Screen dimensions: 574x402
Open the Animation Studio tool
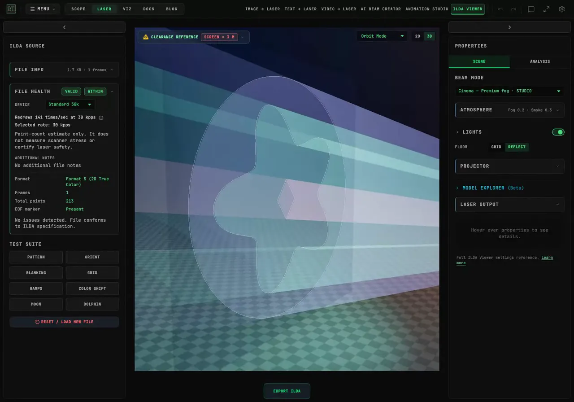tap(427, 9)
